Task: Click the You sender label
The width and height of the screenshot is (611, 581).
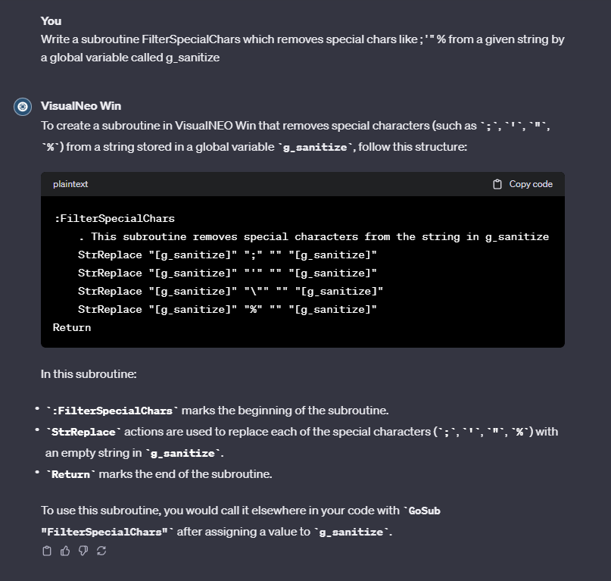Action: tap(51, 21)
